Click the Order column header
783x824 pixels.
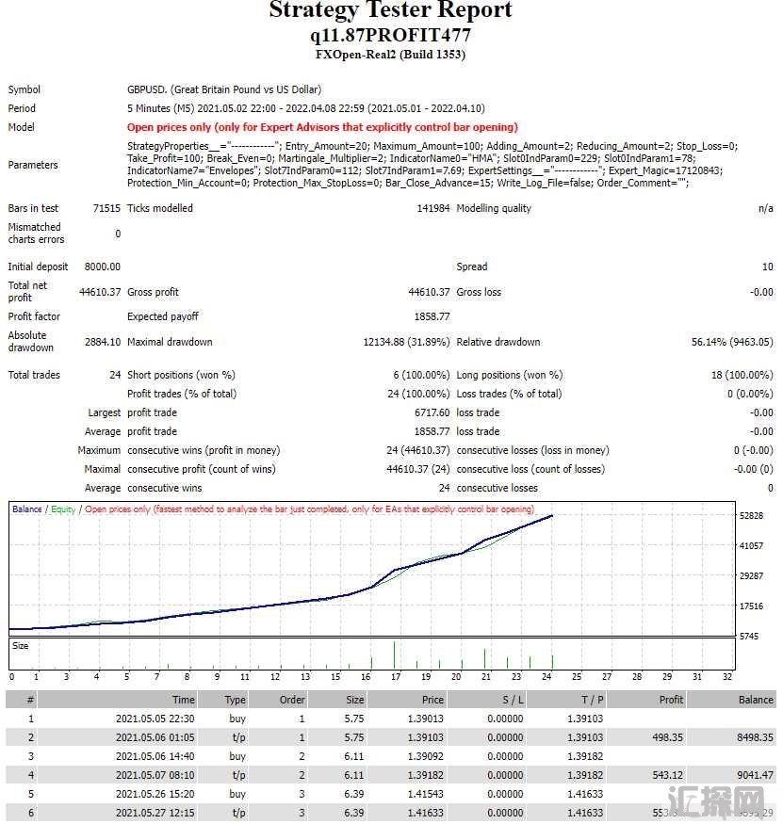pyautogui.click(x=292, y=700)
